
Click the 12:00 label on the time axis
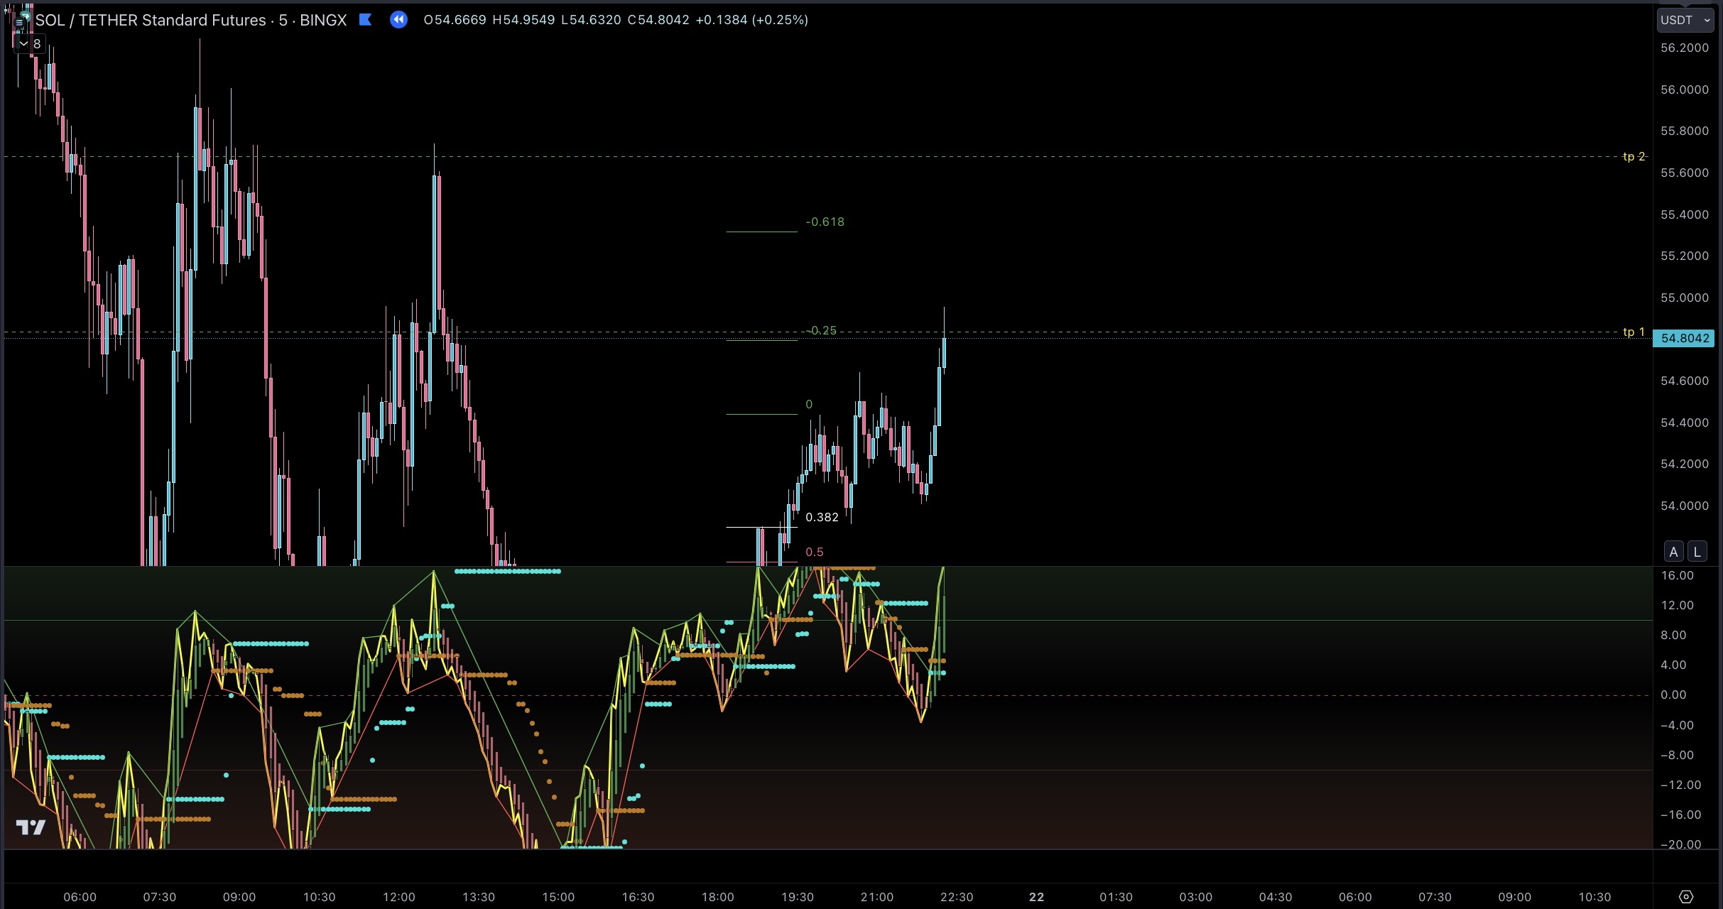398,897
